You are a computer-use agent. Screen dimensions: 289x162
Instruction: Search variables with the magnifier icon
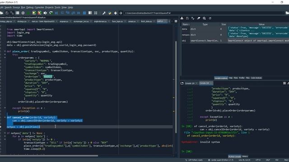pyautogui.click(x=204, y=18)
